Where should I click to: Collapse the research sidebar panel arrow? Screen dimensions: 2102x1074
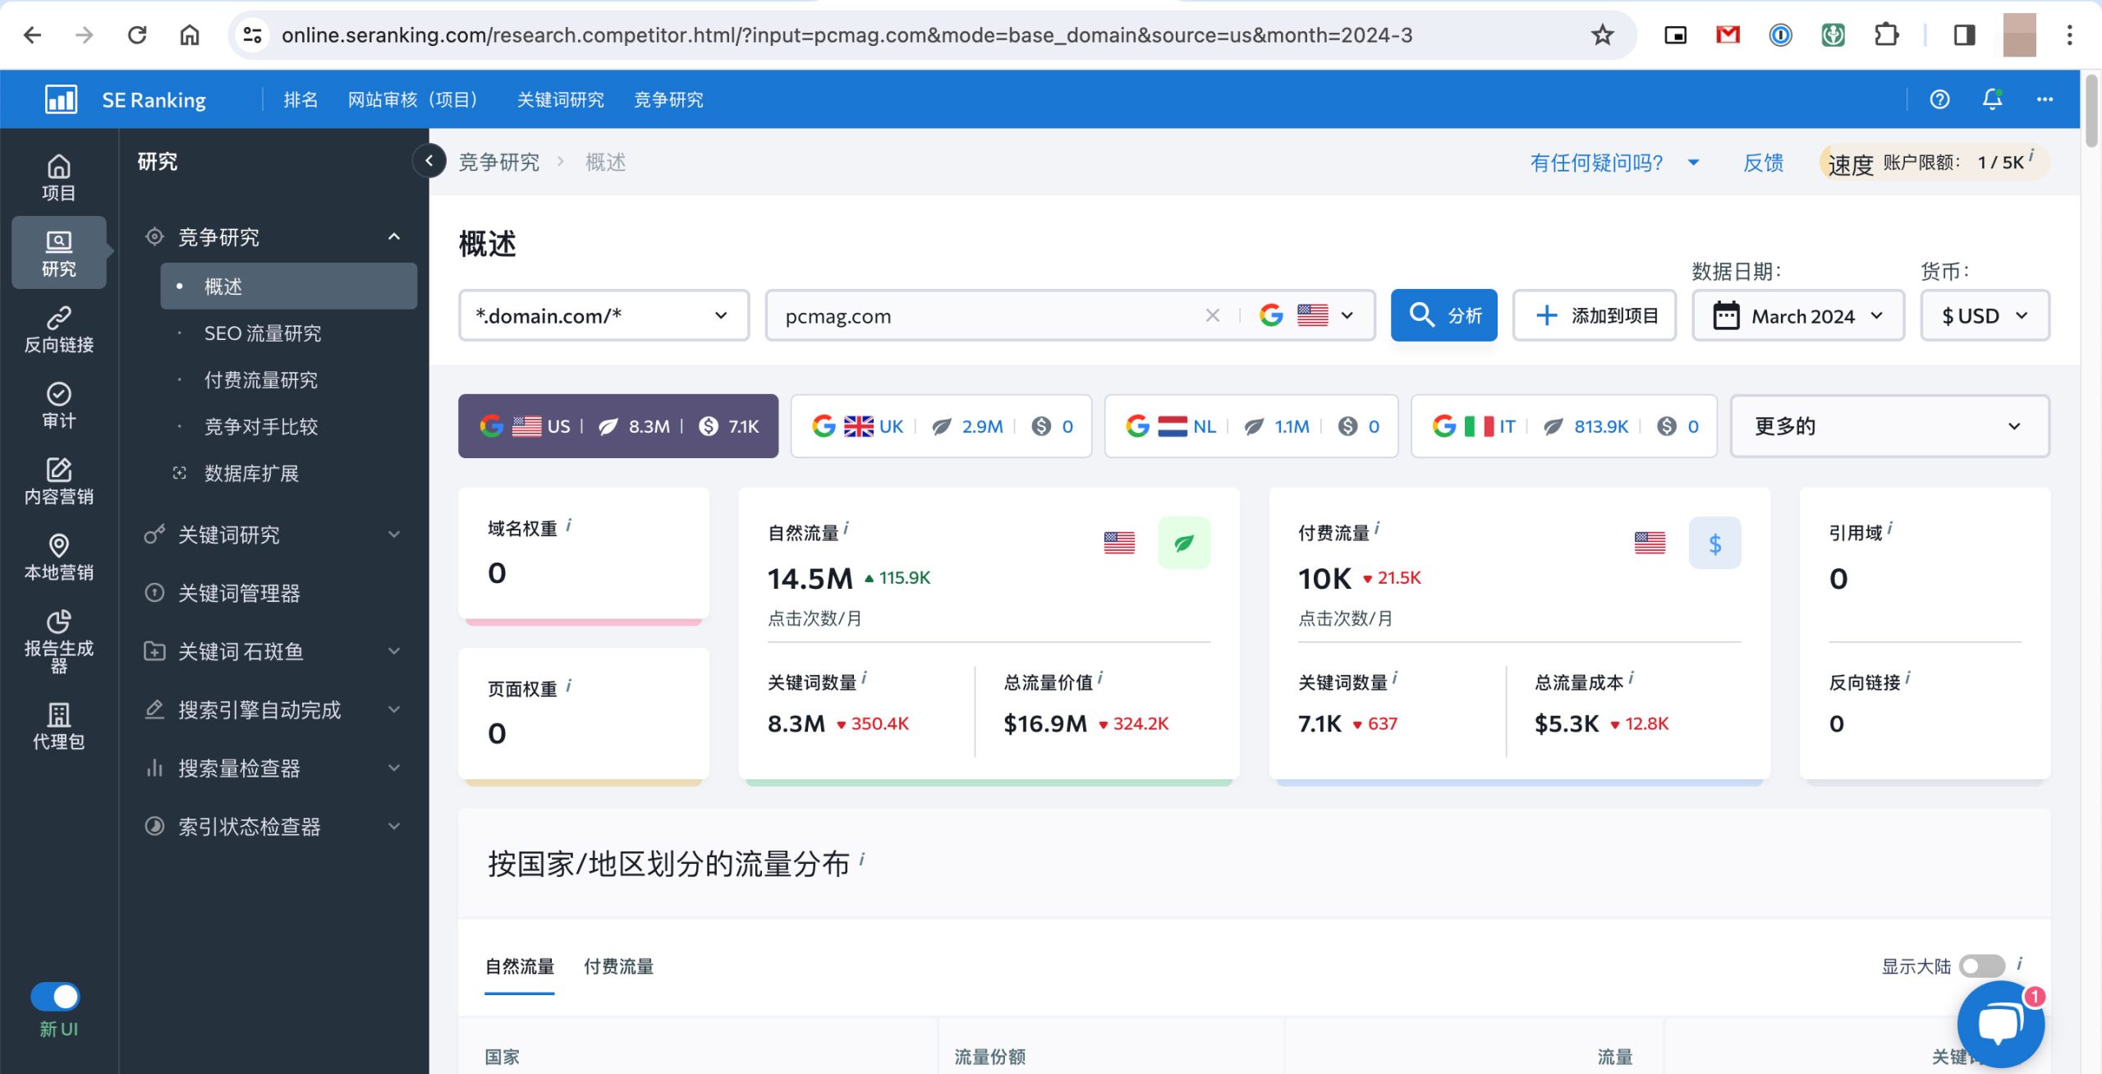[x=429, y=161]
